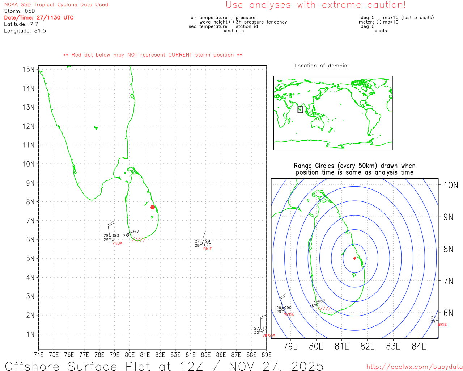Viewport: 463px width, 371px height.
Task: Click the BKIE wind barb on the main map
Action: [x=207, y=235]
